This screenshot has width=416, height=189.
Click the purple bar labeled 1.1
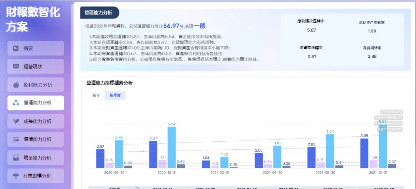pos(163,164)
